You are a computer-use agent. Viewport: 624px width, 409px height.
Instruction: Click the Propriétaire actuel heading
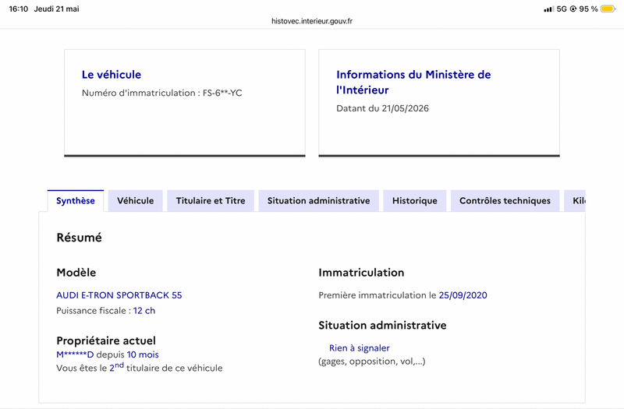(x=106, y=340)
